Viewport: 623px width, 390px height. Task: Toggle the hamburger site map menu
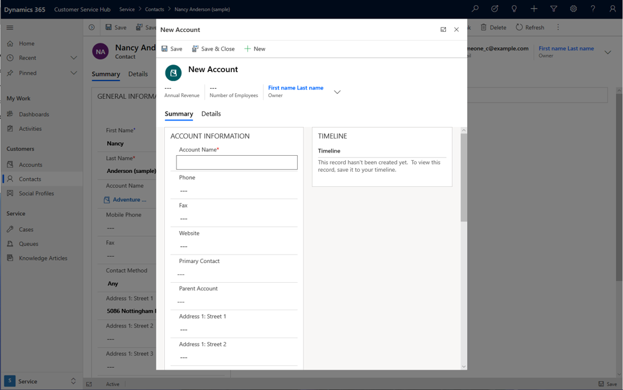[x=10, y=27]
